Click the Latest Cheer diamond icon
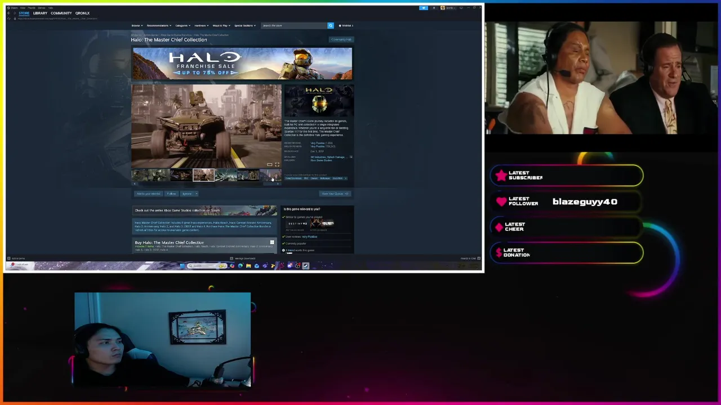The height and width of the screenshot is (405, 721). pyautogui.click(x=499, y=227)
